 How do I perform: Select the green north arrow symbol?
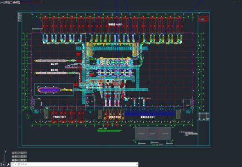click(28, 116)
